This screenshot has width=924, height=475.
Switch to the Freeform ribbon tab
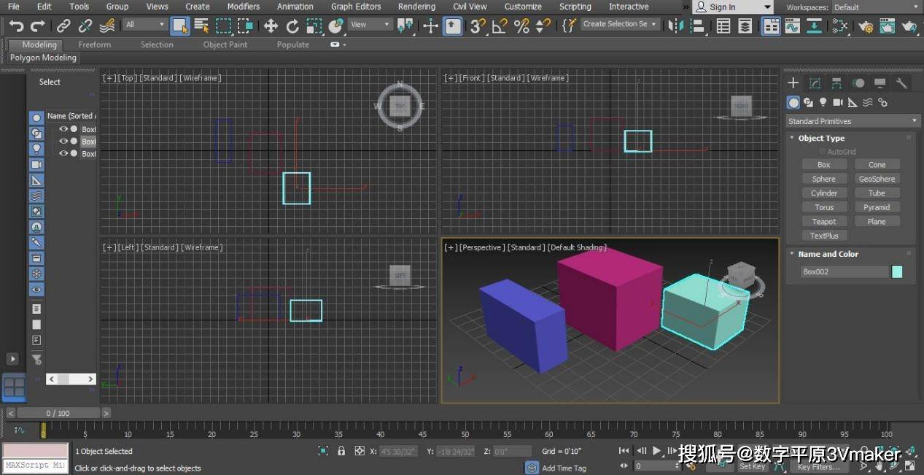(95, 45)
